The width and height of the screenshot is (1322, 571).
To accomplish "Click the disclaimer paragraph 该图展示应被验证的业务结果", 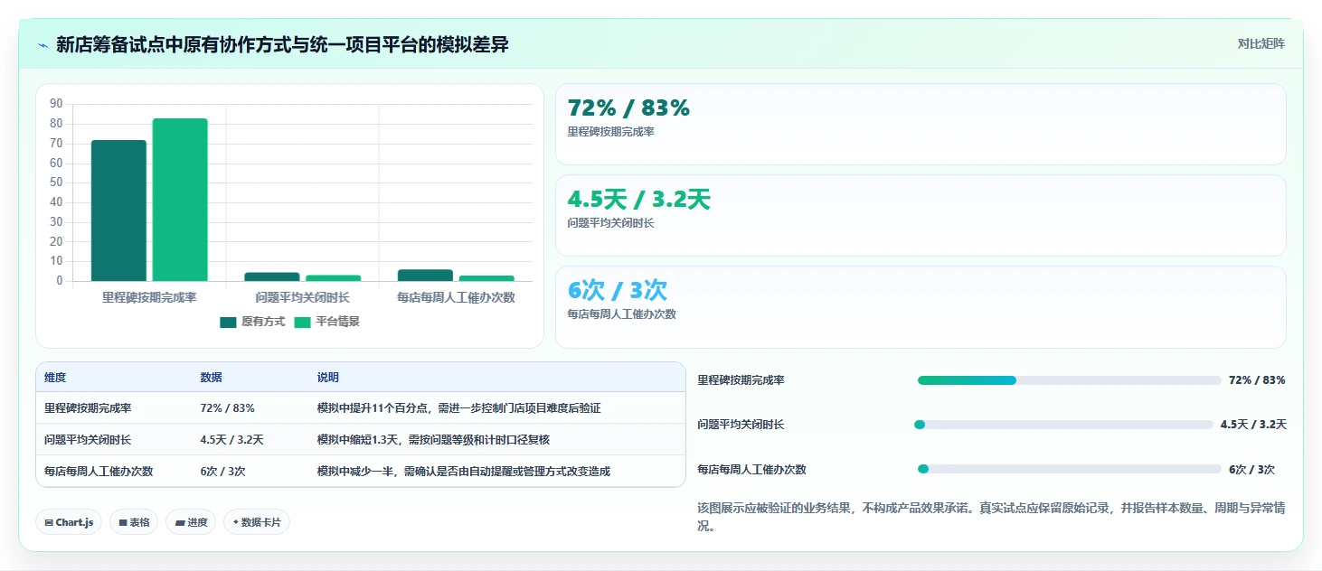I will [991, 517].
